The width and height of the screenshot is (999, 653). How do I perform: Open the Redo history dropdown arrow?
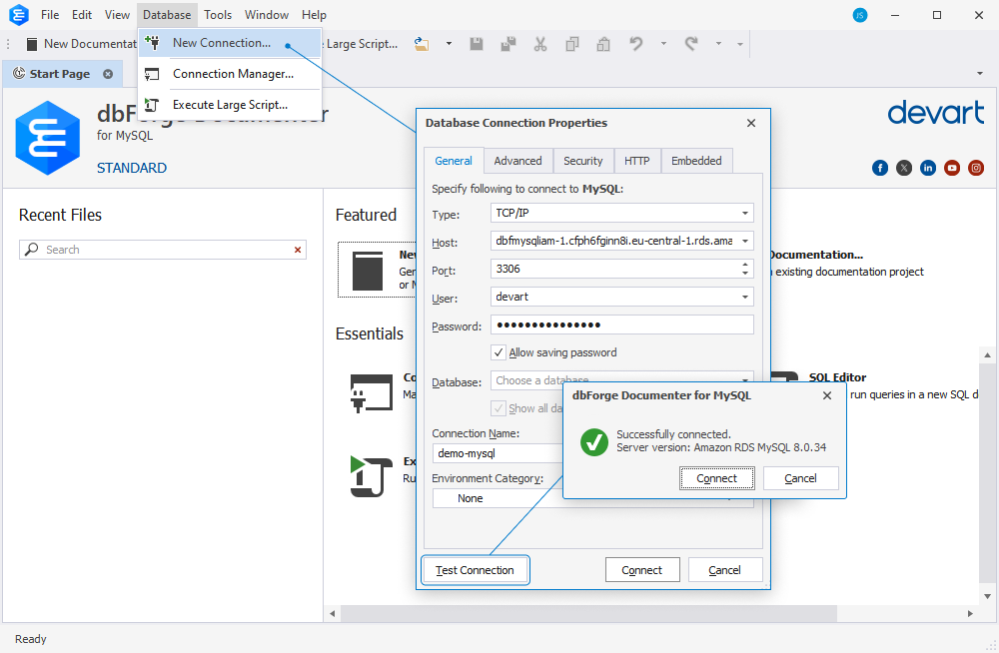click(718, 44)
